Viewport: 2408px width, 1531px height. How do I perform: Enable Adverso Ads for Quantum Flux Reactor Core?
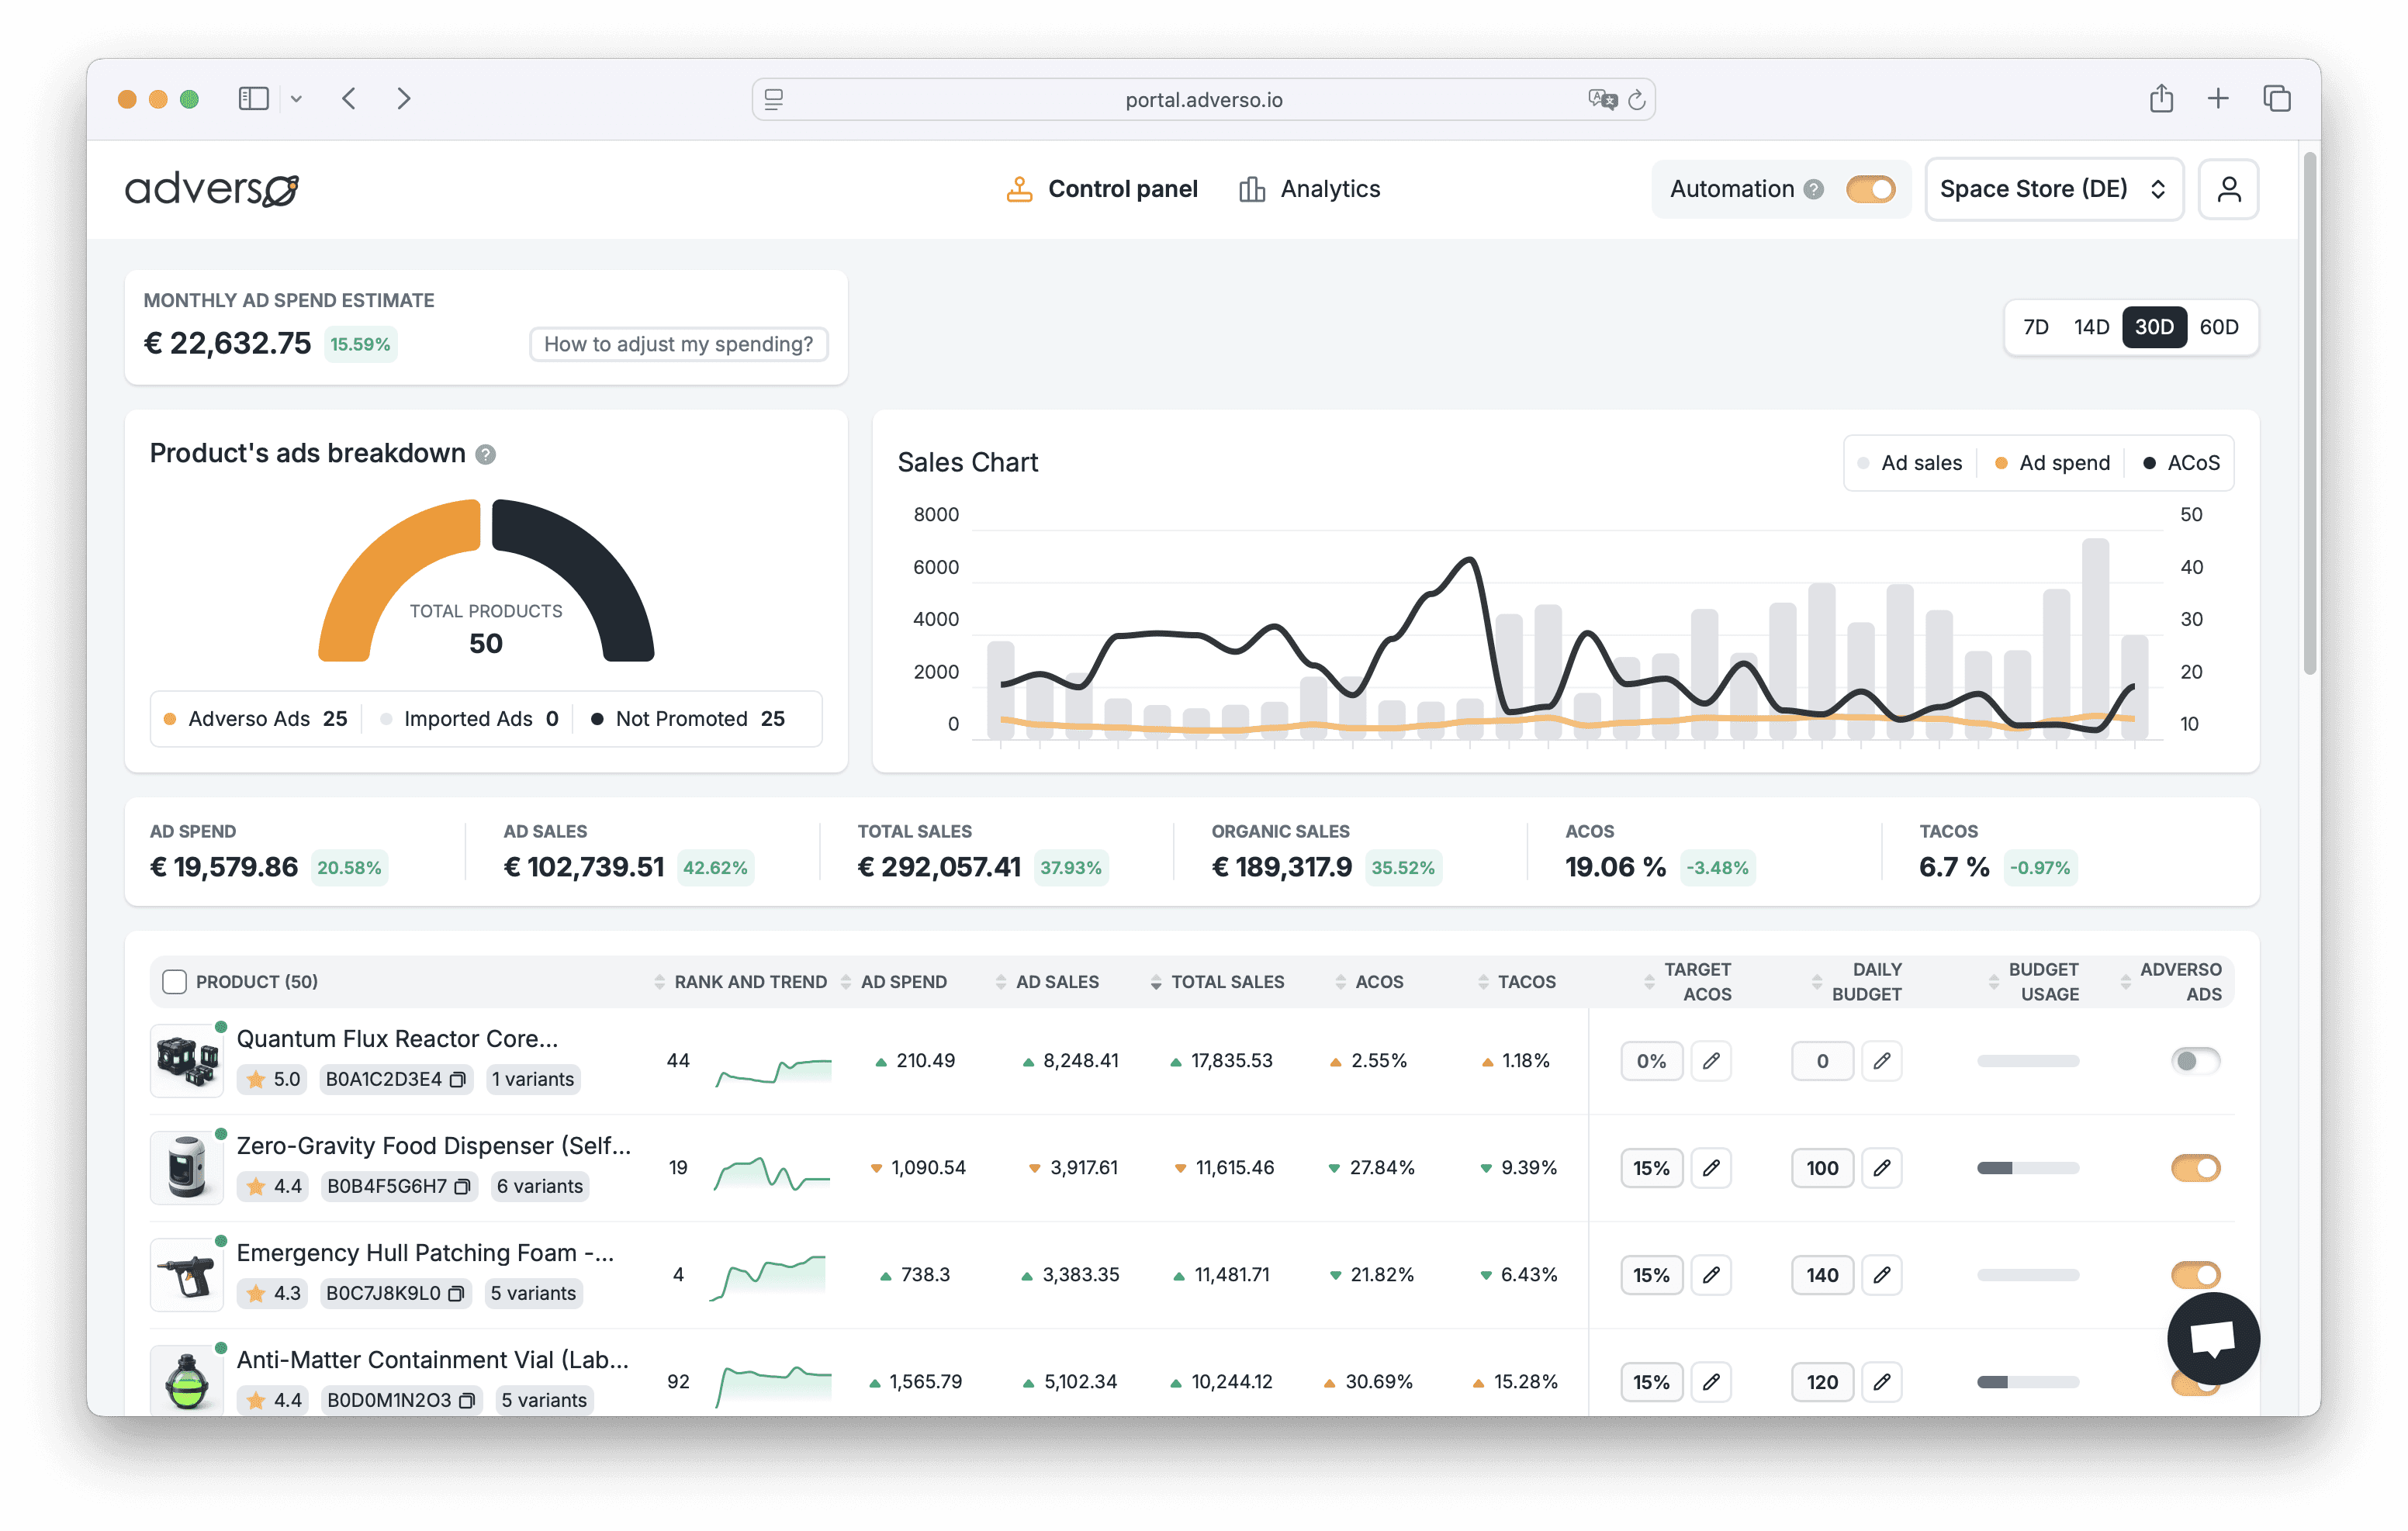2195,1060
